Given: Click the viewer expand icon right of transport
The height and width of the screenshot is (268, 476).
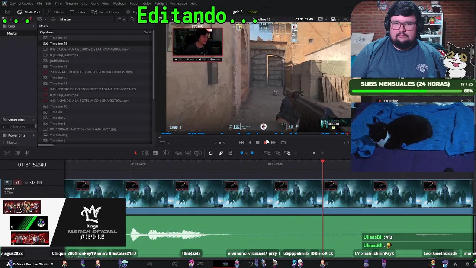Looking at the screenshot, I should click(x=347, y=143).
